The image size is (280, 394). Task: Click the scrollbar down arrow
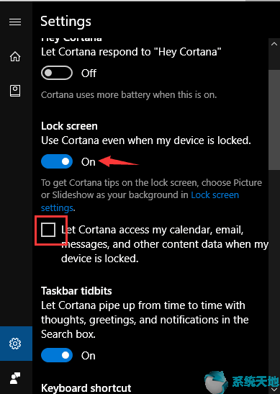coord(274,389)
